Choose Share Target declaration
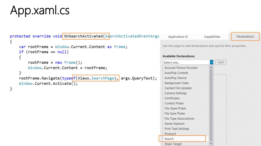The image size is (261, 146). (173, 144)
